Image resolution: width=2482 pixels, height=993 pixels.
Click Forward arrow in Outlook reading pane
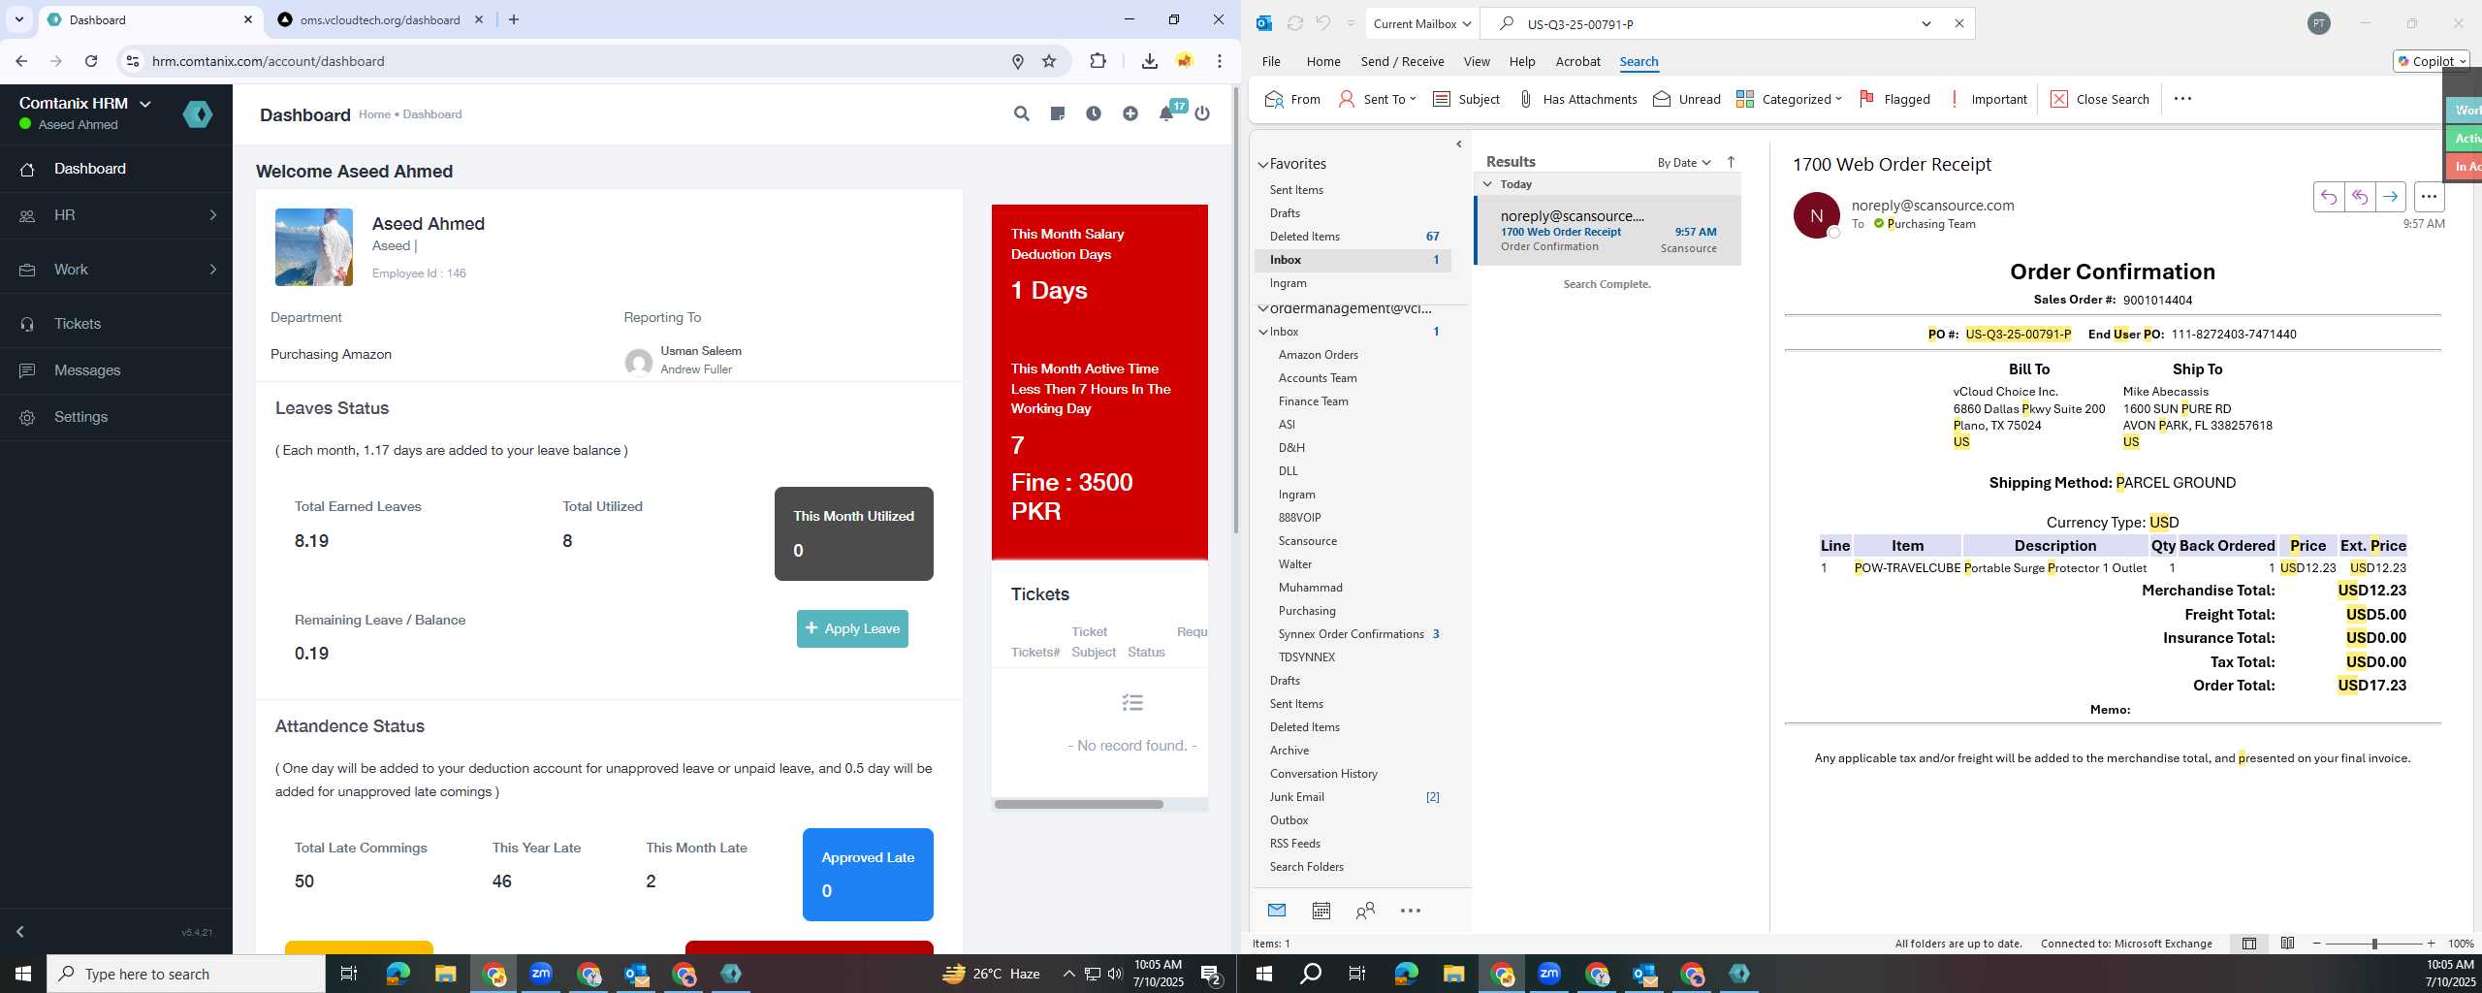2391,197
